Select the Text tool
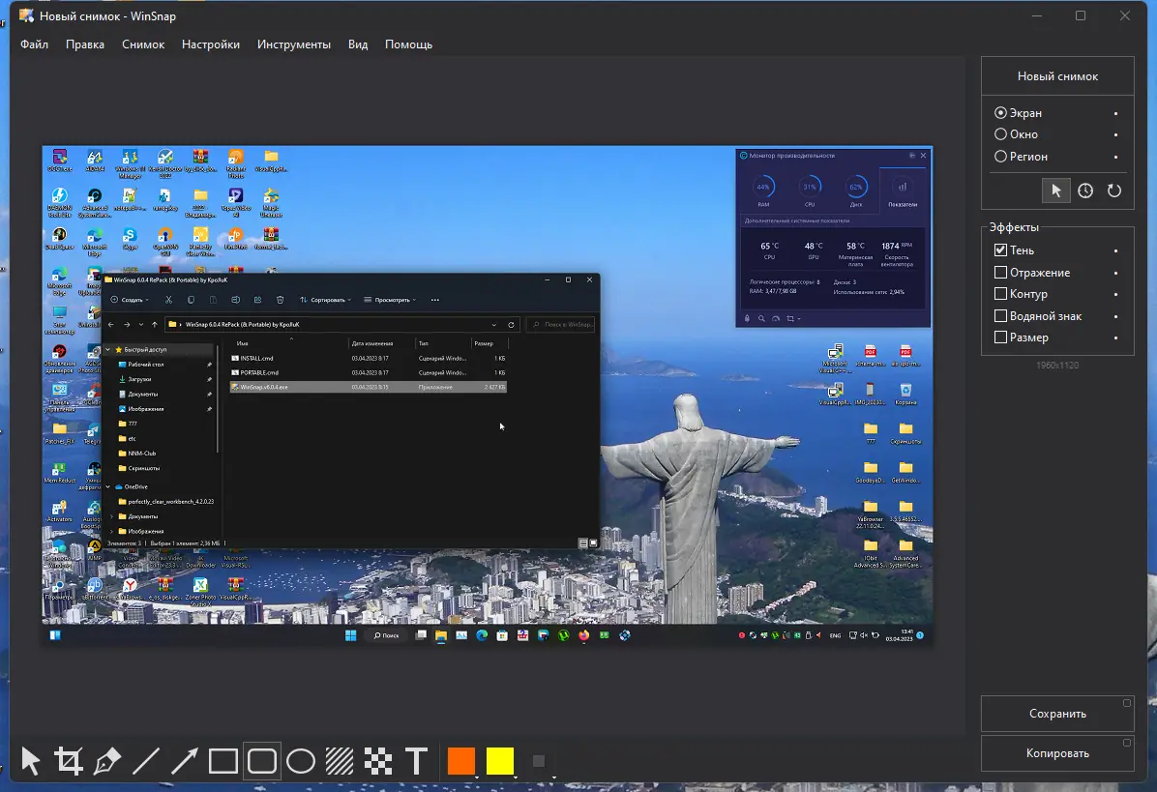Image resolution: width=1157 pixels, height=792 pixels. [416, 760]
